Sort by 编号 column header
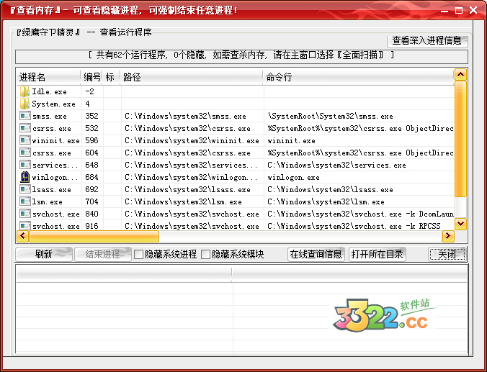The width and height of the screenshot is (487, 372). point(92,77)
